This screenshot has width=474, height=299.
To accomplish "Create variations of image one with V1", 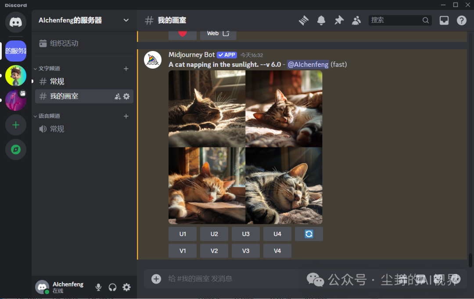I will point(183,251).
